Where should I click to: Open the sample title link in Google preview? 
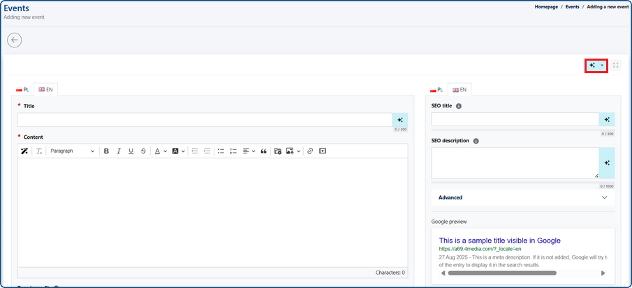click(x=499, y=241)
